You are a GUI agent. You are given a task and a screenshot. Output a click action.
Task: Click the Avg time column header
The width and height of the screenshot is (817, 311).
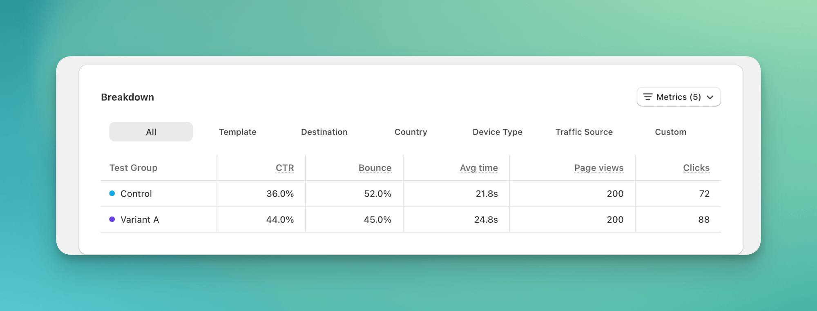click(x=479, y=168)
